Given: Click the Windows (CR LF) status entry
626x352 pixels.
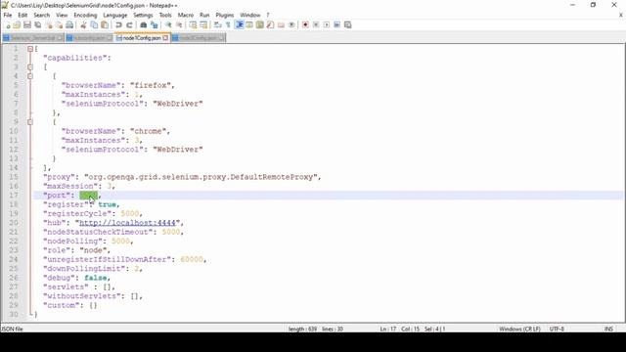Looking at the screenshot, I should [x=519, y=329].
